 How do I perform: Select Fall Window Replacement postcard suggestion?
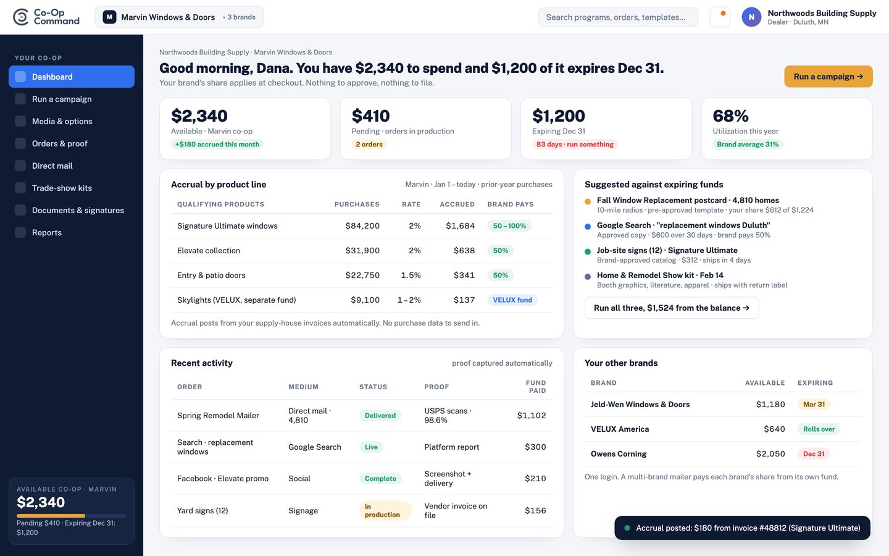coord(722,205)
